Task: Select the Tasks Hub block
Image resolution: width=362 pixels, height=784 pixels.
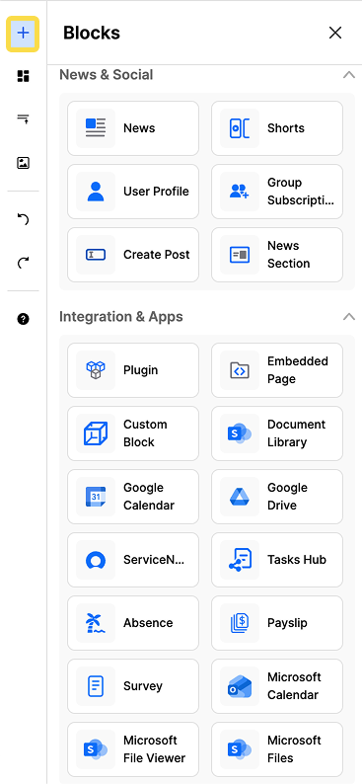Action: 277,560
